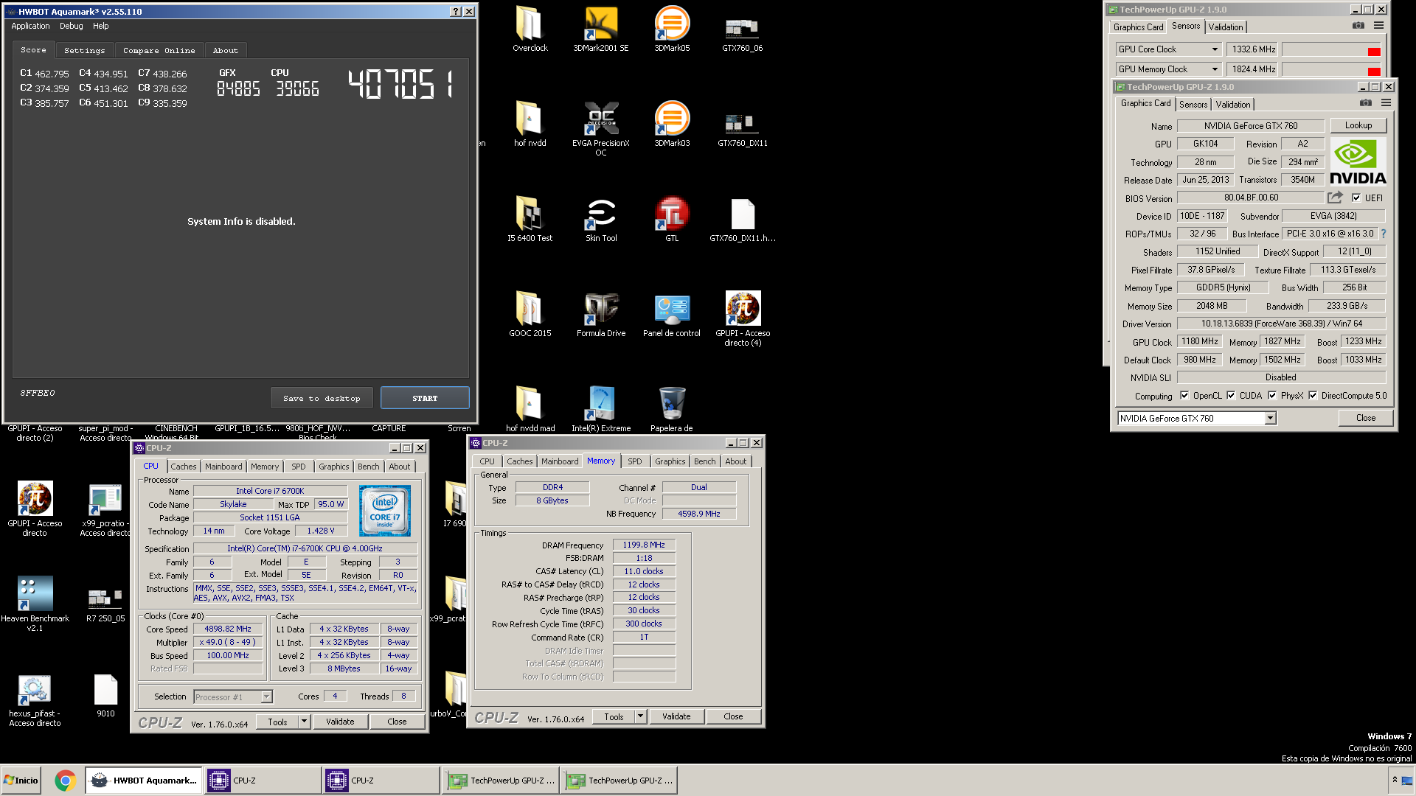
Task: Click the Lookup button in GPU-Z
Action: click(1358, 125)
